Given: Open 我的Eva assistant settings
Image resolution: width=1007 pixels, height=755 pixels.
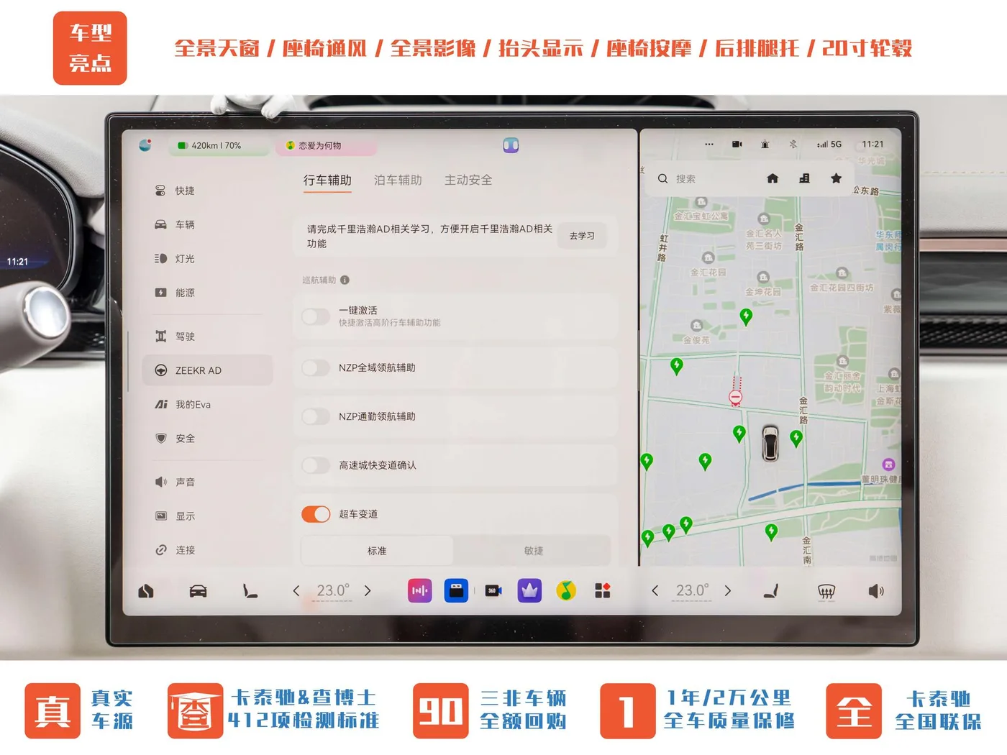Looking at the screenshot, I should 183,404.
